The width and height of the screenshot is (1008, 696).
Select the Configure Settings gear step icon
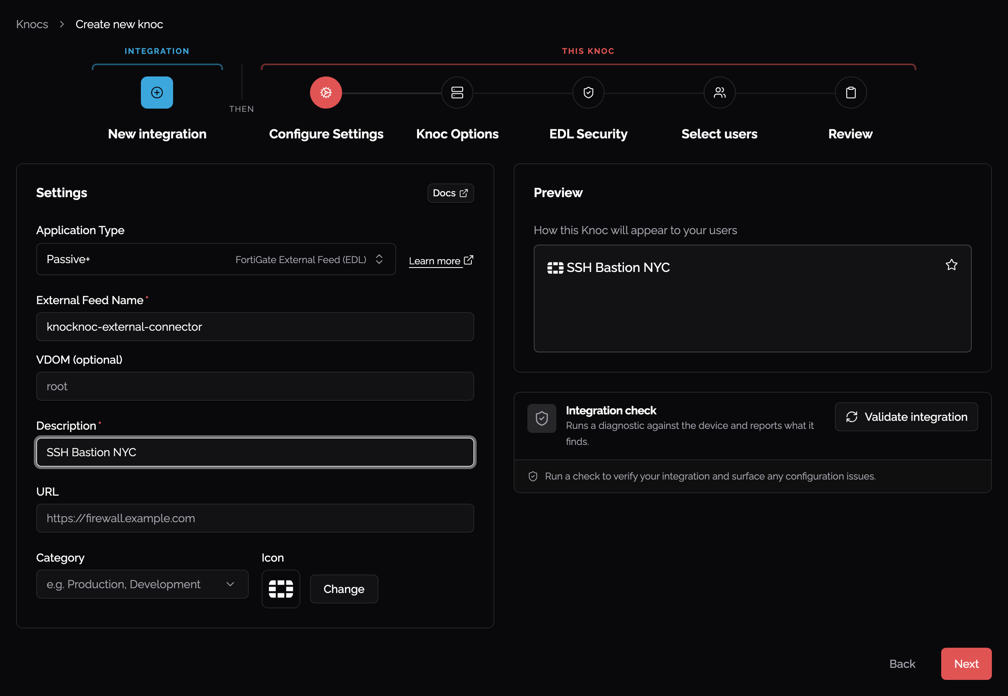click(326, 93)
